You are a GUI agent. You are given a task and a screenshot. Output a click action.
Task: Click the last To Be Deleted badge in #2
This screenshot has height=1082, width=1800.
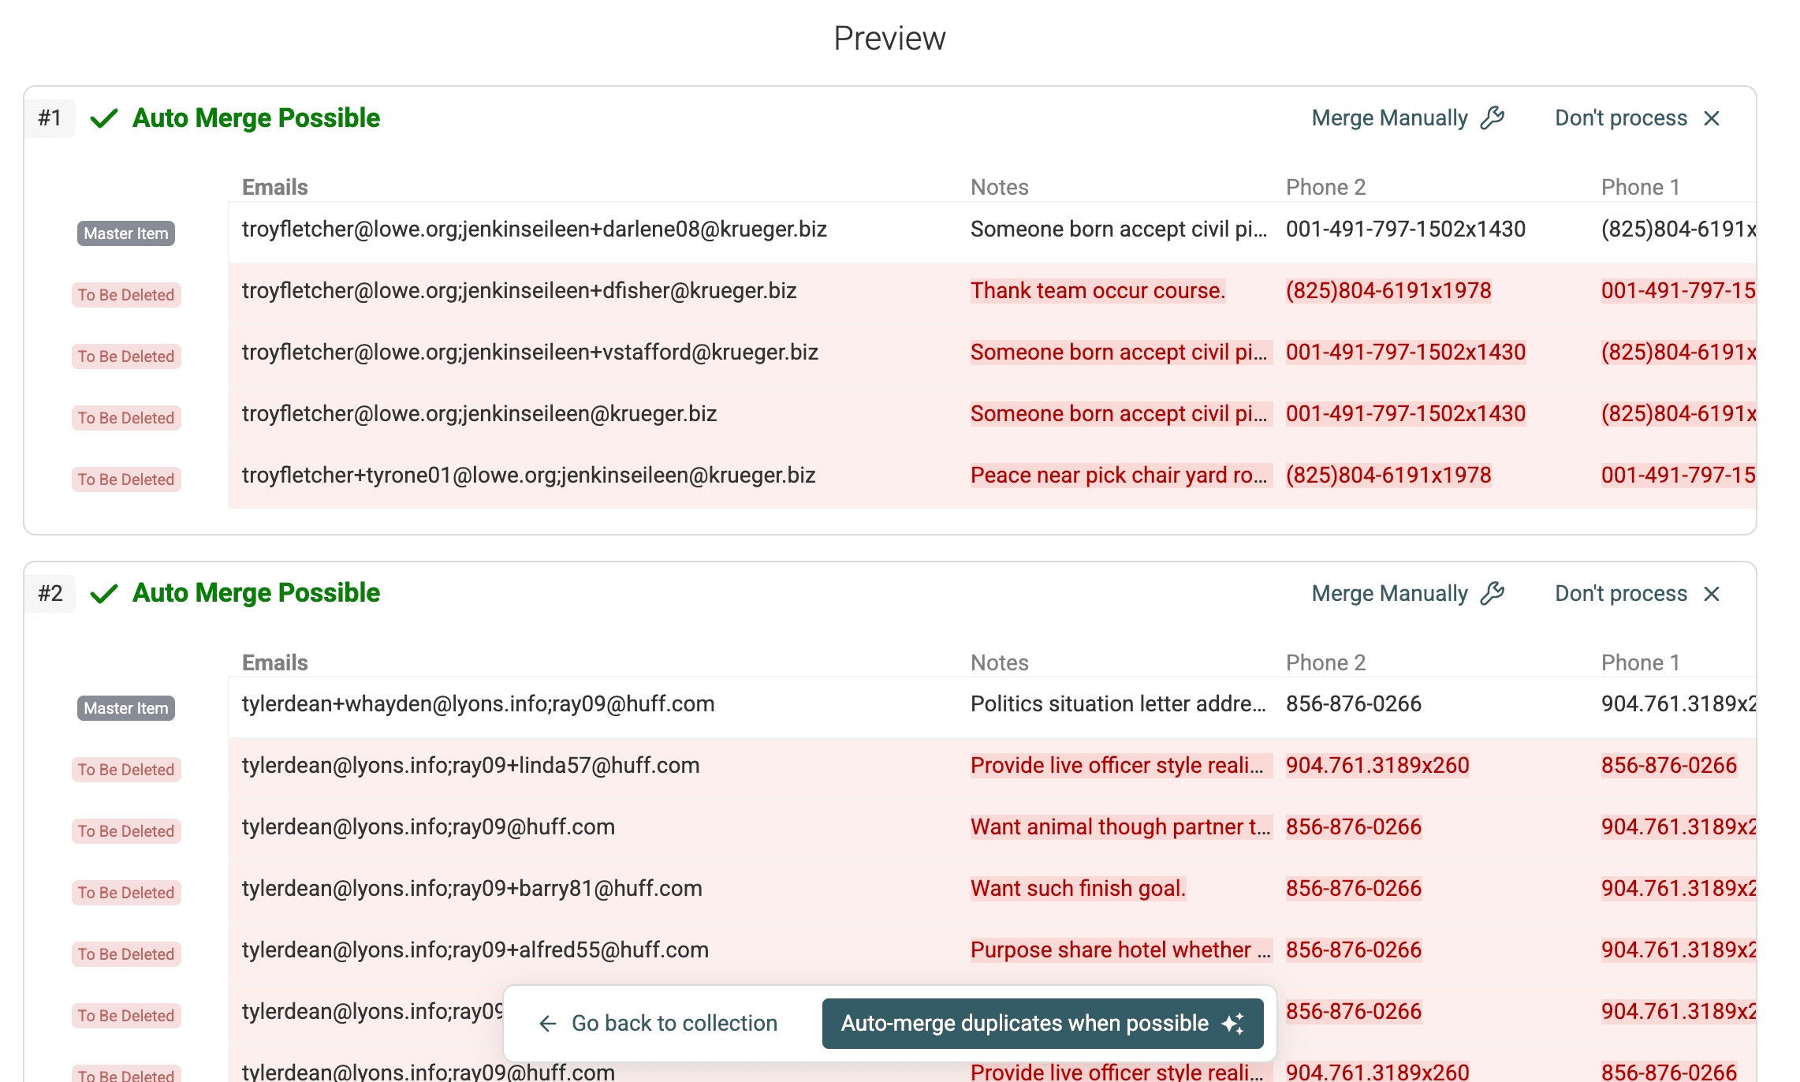(x=125, y=1075)
